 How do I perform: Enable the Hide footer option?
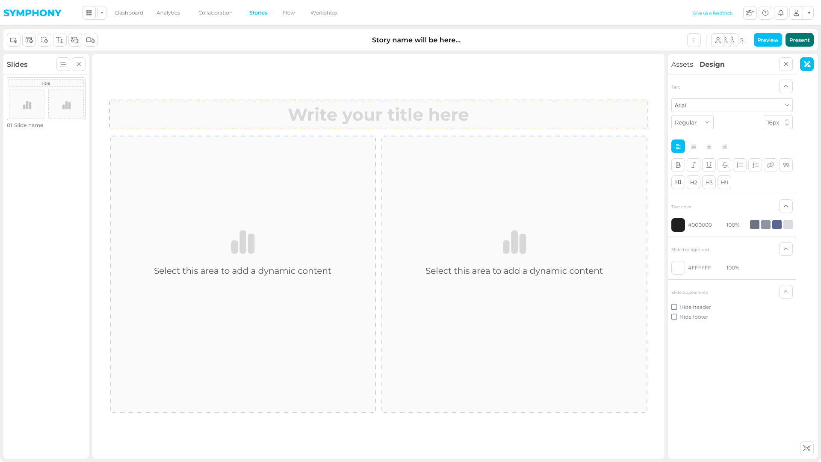674,317
